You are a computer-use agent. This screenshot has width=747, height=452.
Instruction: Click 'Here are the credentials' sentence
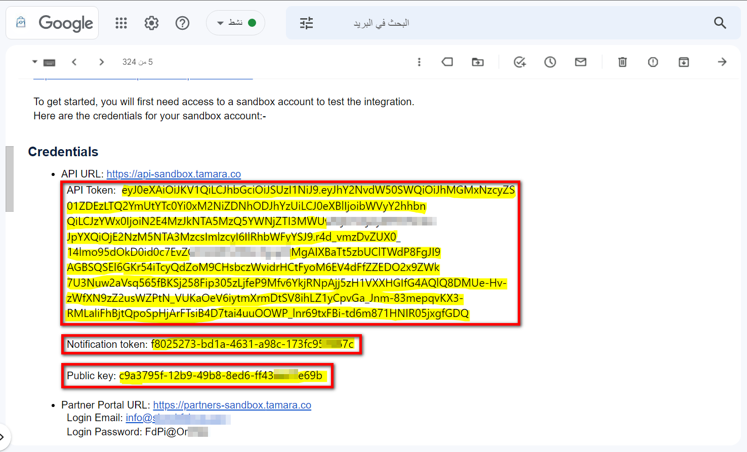pyautogui.click(x=150, y=116)
